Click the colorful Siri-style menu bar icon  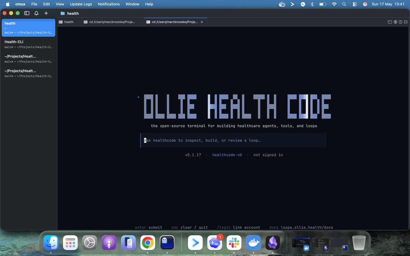(x=365, y=4)
